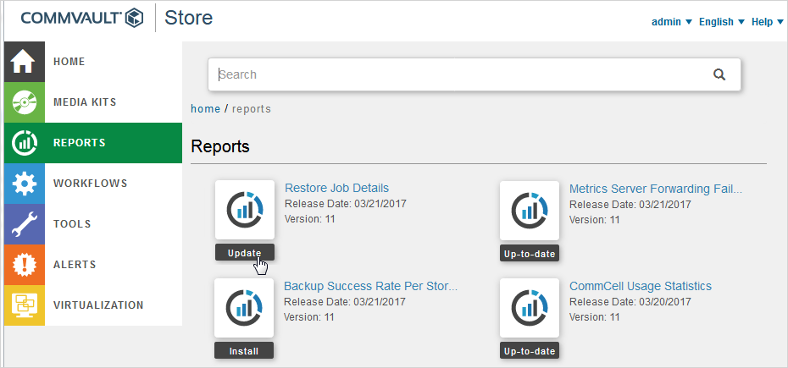The height and width of the screenshot is (368, 788).
Task: Open the Restore Job Details link
Action: [336, 188]
